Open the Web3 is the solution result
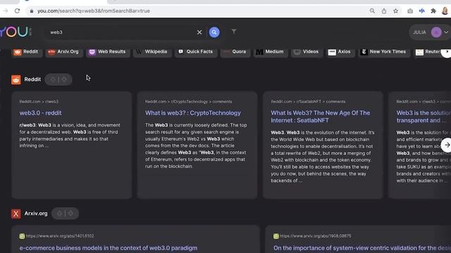The height and width of the screenshot is (253, 451). click(x=424, y=117)
